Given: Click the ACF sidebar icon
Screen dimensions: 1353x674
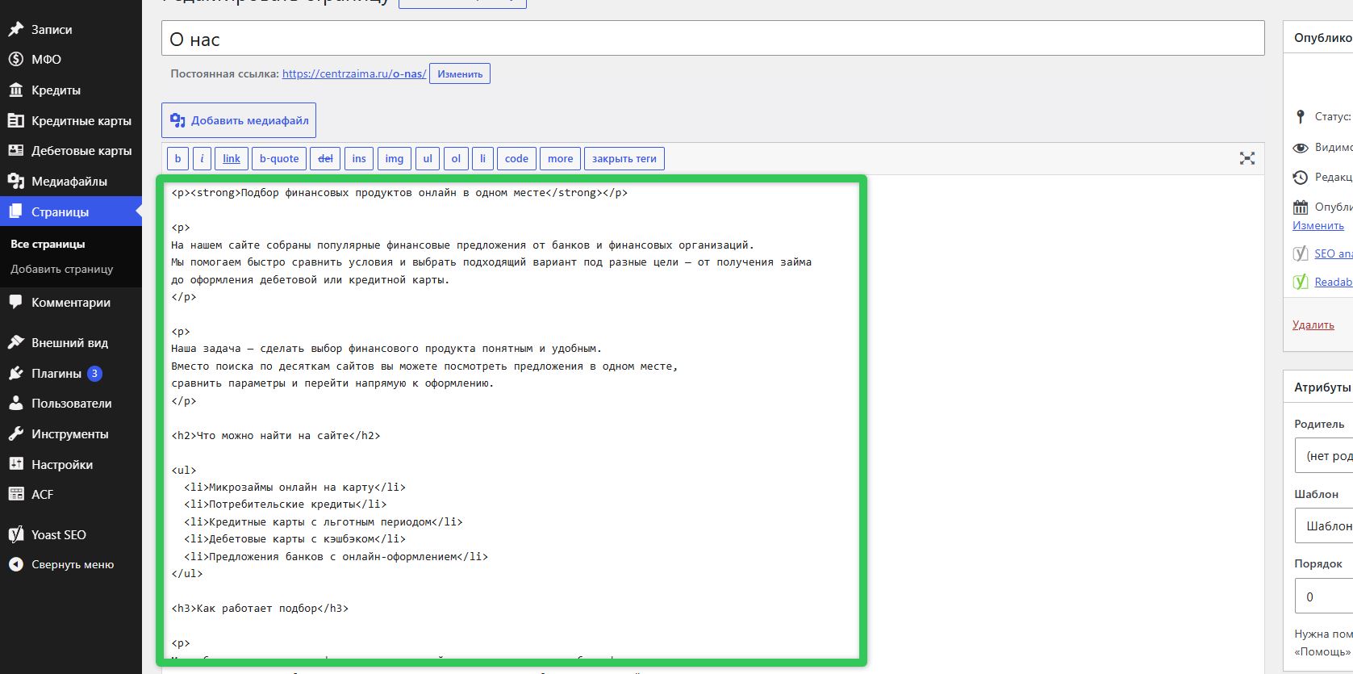Looking at the screenshot, I should 15,495.
